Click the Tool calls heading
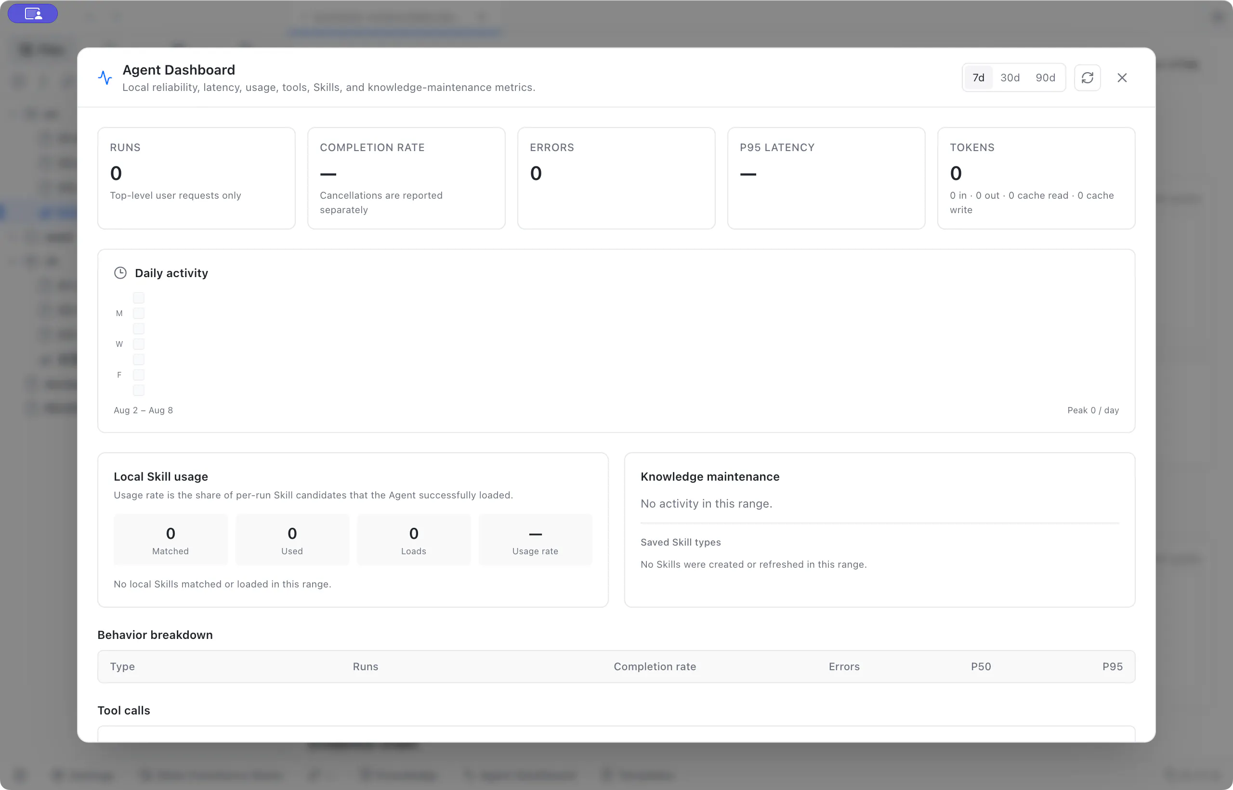This screenshot has height=790, width=1233. [124, 711]
